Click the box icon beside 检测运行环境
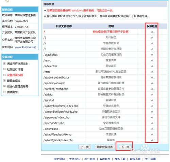 4,69
